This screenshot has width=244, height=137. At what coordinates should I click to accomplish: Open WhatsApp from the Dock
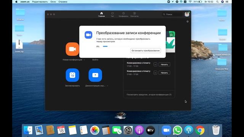177,130
